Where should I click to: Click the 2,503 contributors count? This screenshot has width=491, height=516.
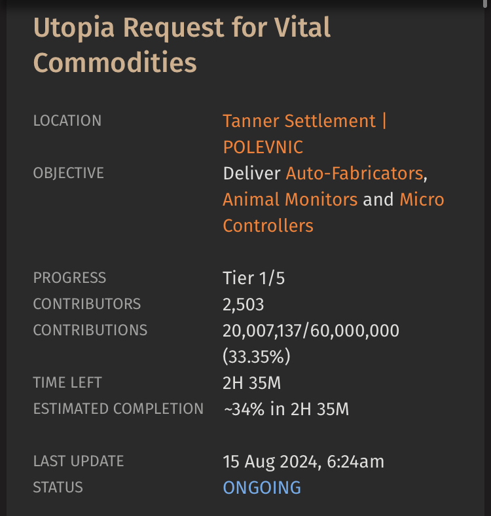pyautogui.click(x=243, y=304)
